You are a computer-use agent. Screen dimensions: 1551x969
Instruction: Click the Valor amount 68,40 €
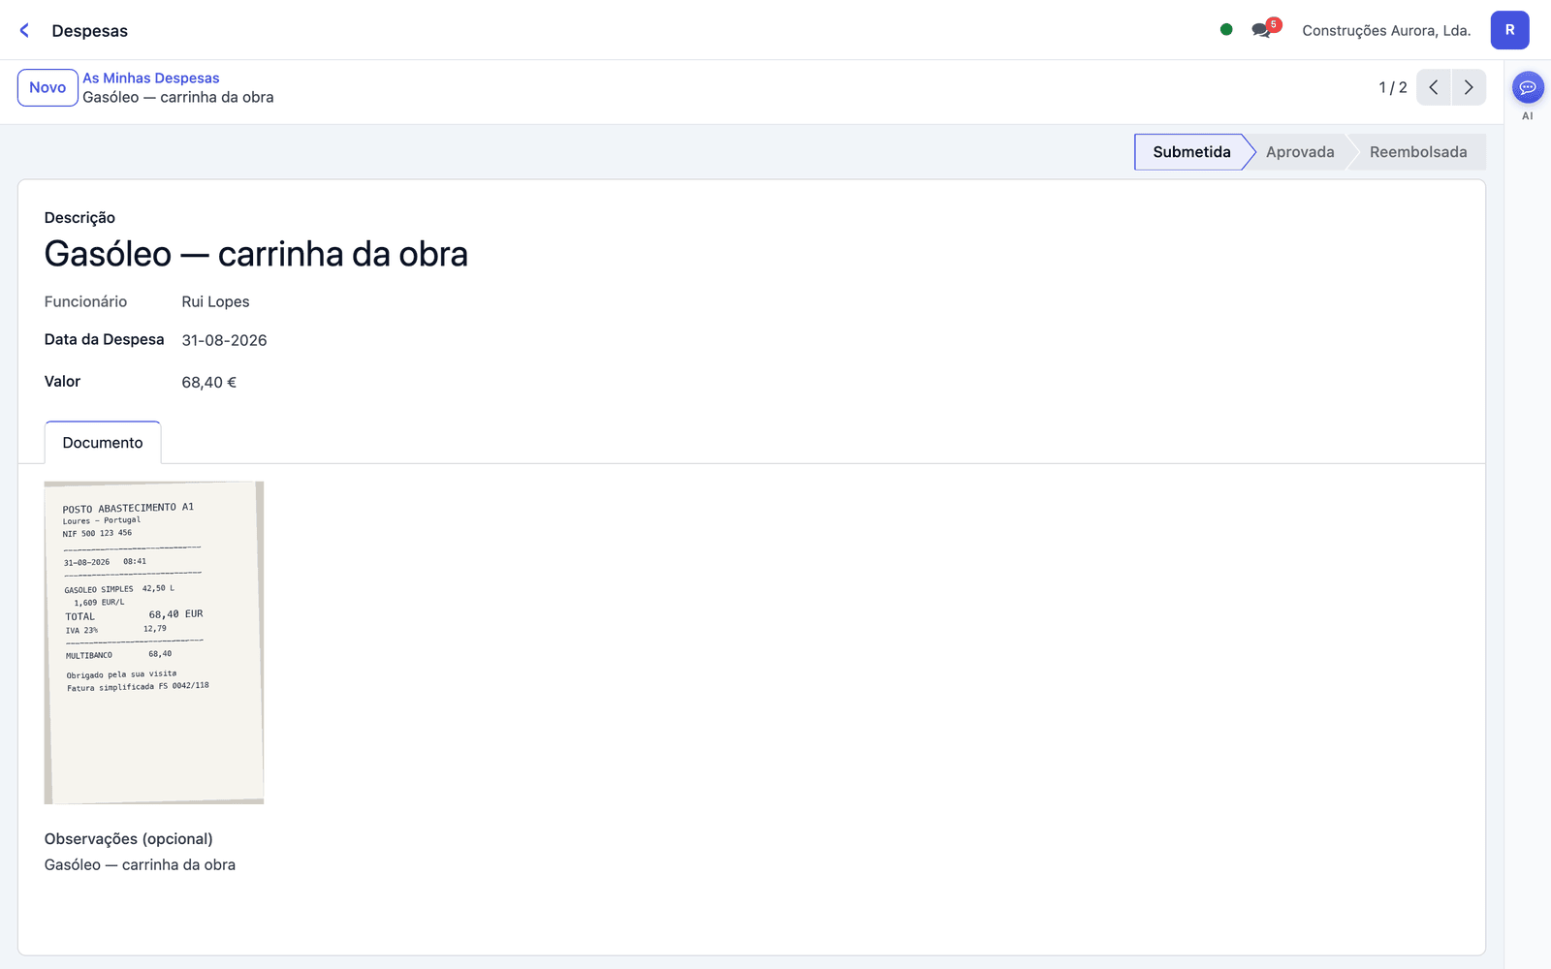(209, 382)
